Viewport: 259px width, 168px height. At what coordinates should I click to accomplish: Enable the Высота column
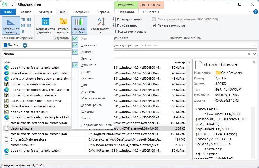click(93, 118)
